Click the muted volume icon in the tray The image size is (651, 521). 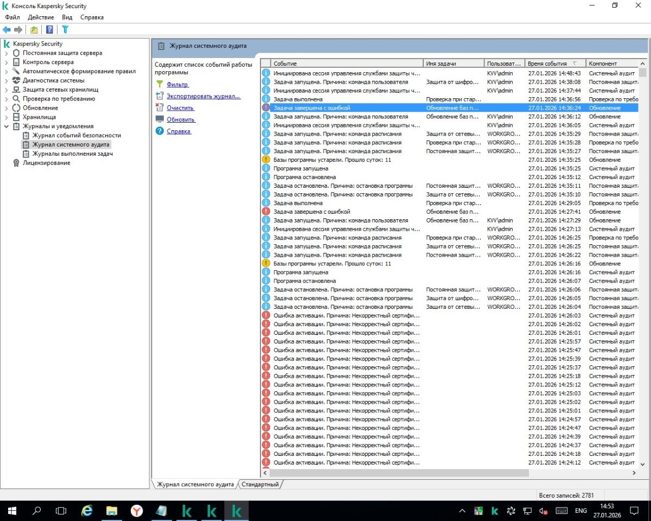coord(543,511)
